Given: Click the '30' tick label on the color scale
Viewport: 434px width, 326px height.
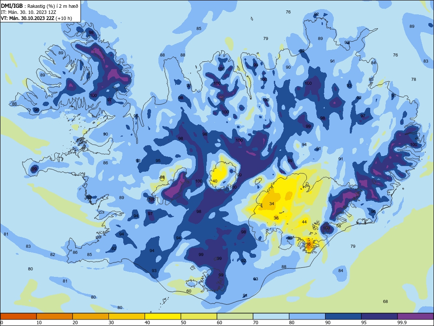Looking at the screenshot, I should coord(111,323).
